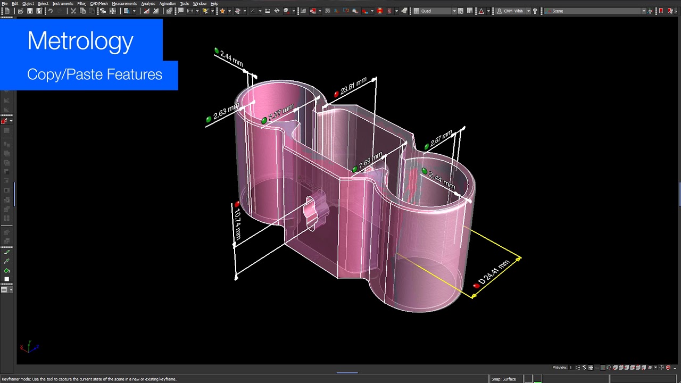This screenshot has height=383, width=681.
Task: Click the wrench settings icon
Action: point(535,11)
